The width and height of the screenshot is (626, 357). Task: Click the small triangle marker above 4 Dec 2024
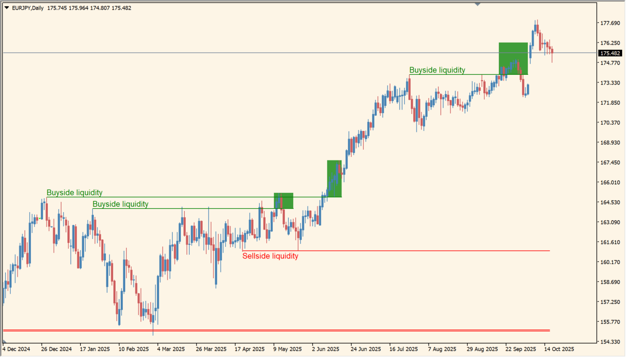(4, 342)
